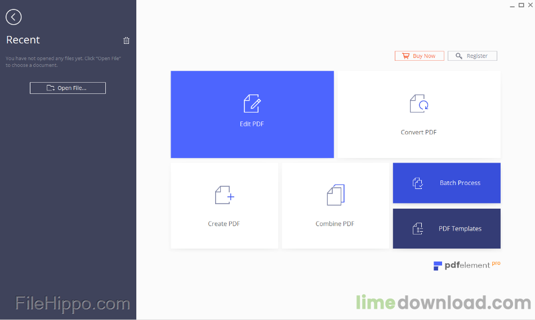Click the pdfelement pro logo
The height and width of the screenshot is (320, 535).
(467, 265)
